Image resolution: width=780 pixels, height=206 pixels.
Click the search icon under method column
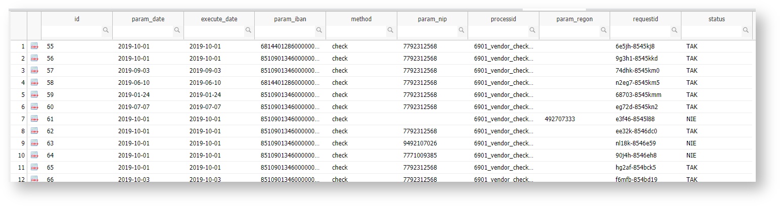(x=390, y=30)
